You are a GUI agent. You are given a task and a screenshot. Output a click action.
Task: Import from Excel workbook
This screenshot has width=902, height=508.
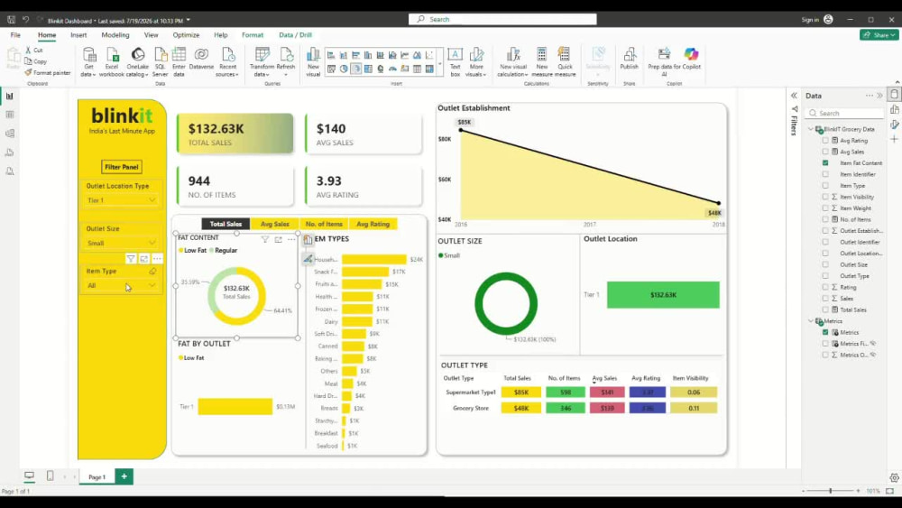(112, 62)
